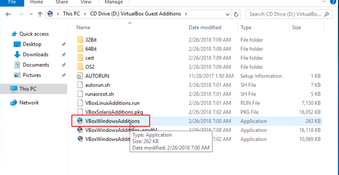Open Pictures from Quick access
This screenshot has height=175, width=339.
(32, 75)
